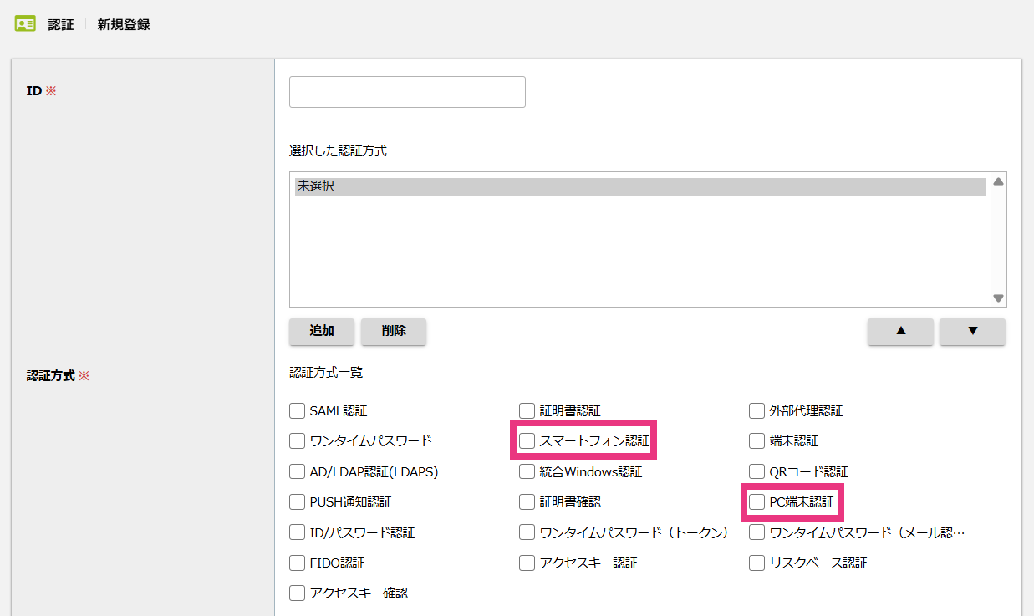Select the アクセスキー認証 checkbox
The image size is (1034, 616).
(527, 563)
